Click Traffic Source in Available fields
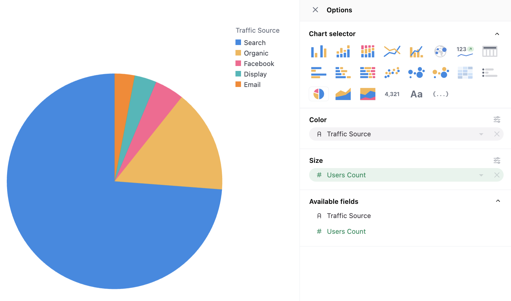 [349, 216]
